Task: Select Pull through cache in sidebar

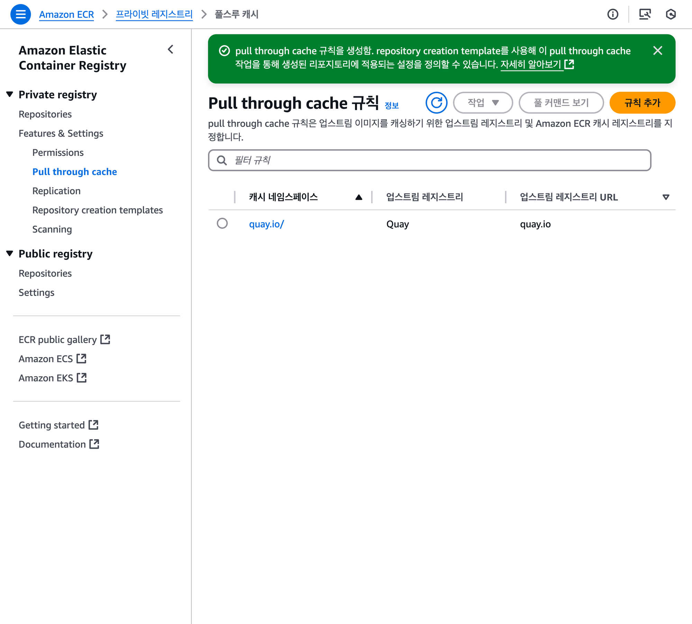Action: (x=75, y=172)
